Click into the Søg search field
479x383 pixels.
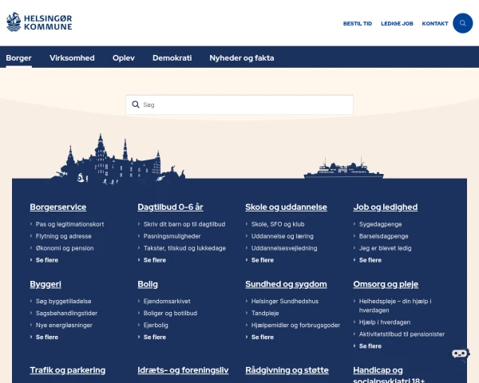(x=239, y=105)
